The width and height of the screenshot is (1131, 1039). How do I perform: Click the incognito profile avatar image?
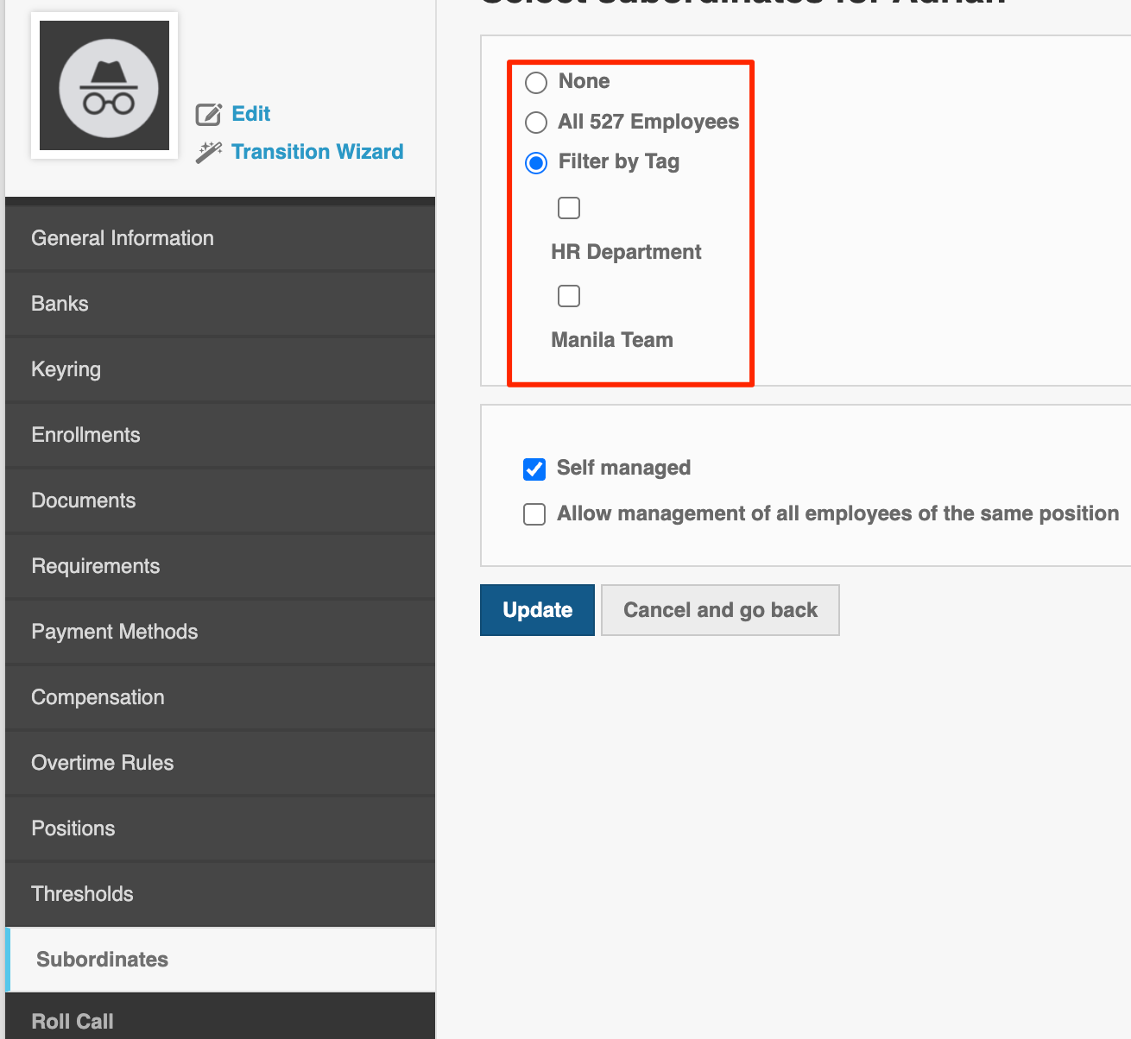click(x=104, y=85)
